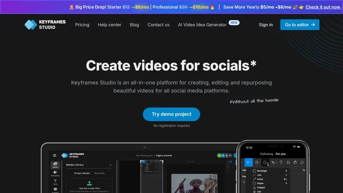The width and height of the screenshot is (343, 193).
Task: Open the Pricing page
Action: point(82,25)
